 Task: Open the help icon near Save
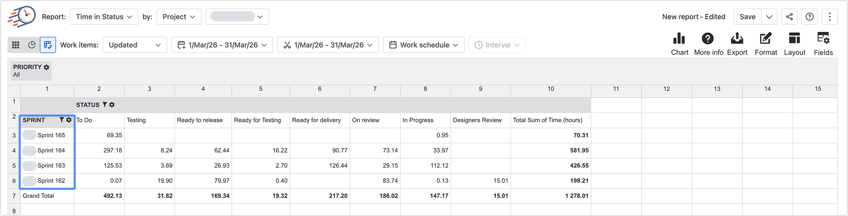tap(810, 17)
